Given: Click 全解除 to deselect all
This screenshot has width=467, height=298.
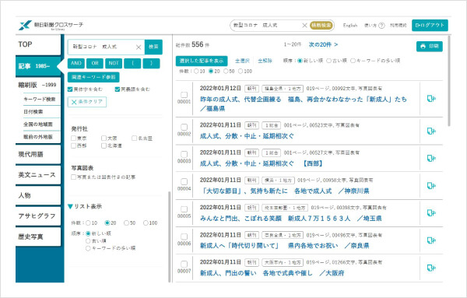Looking at the screenshot, I should (265, 61).
